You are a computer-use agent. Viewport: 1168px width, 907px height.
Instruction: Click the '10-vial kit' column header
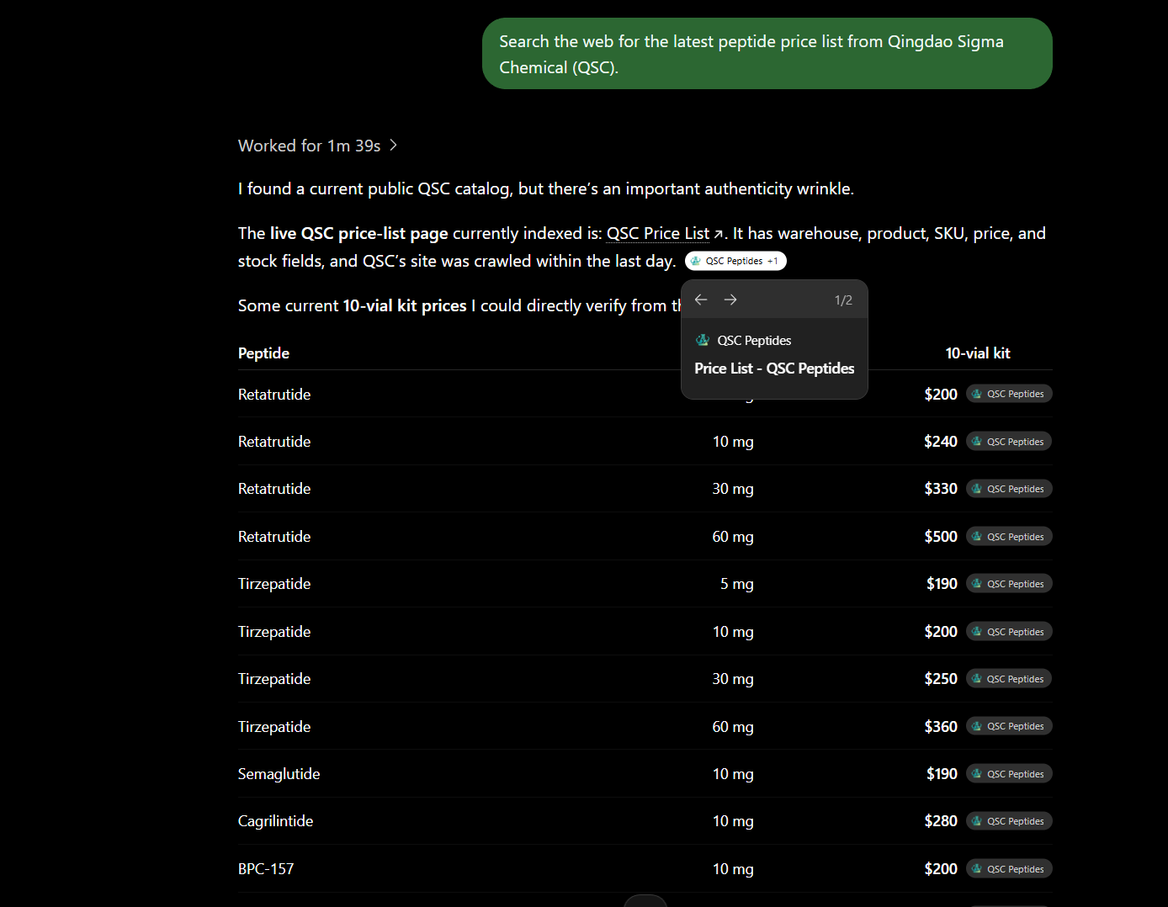(x=978, y=353)
